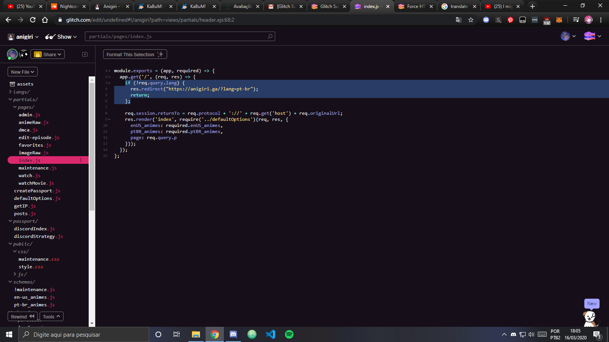609x342 pixels.
Task: Go to the browser home page
Action: 45,20
